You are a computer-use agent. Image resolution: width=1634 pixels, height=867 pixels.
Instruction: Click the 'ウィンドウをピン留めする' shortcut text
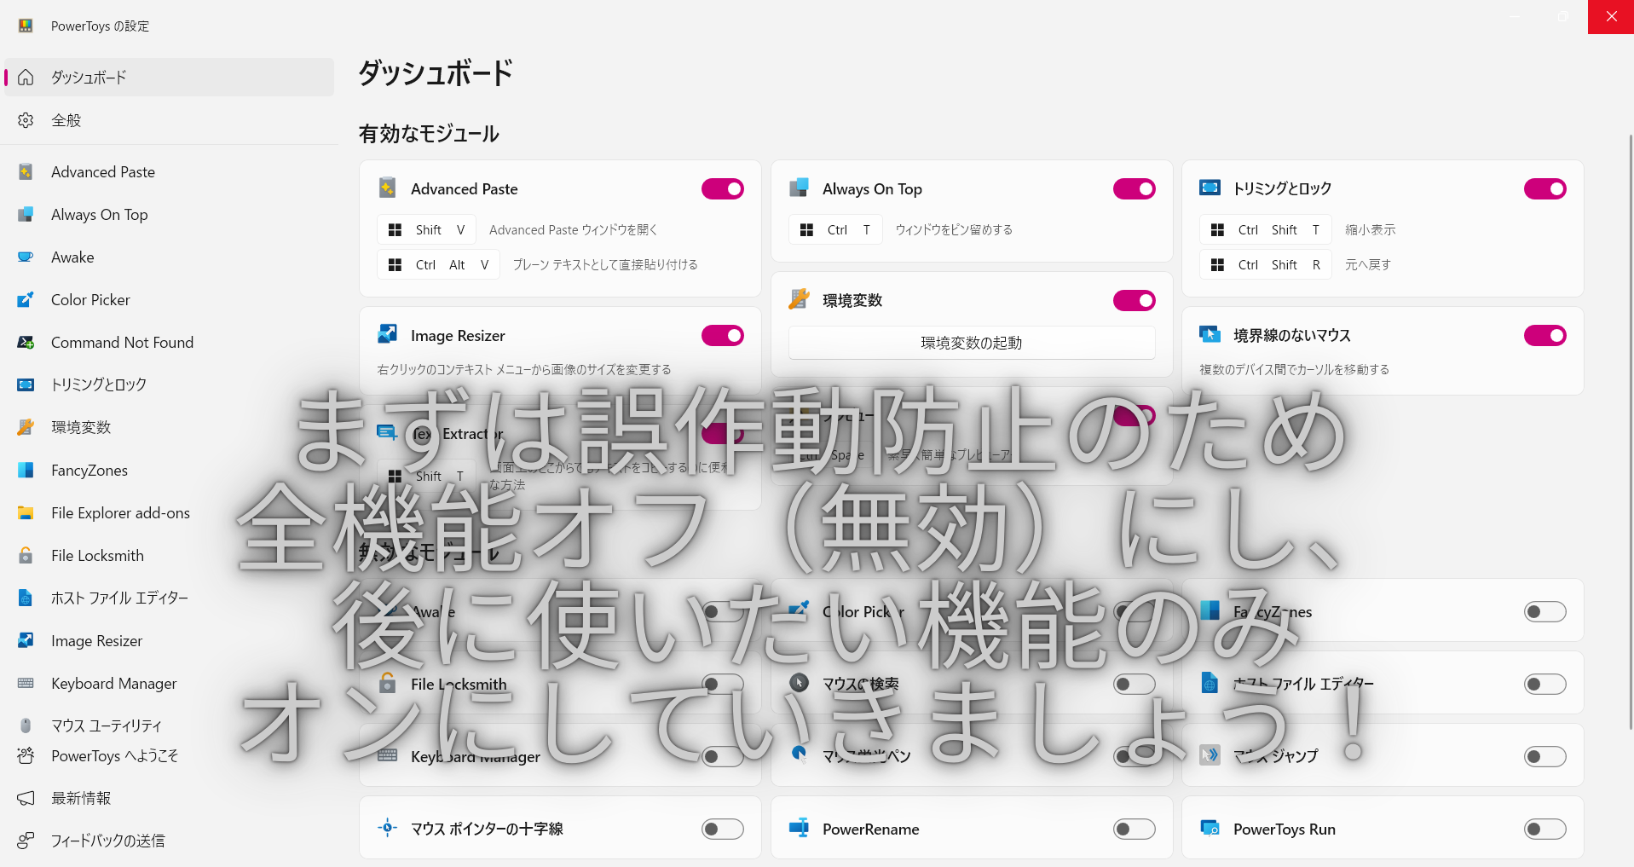click(x=954, y=230)
